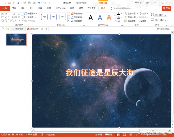Click the Save icon in quick access toolbar
Viewport: 174px width, 137px height.
[x=5, y=3]
